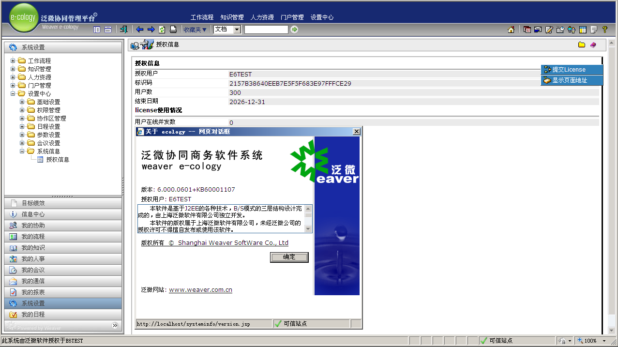This screenshot has height=347, width=618.
Task: Expand the 协作区管理 tree node
Action: point(22,119)
